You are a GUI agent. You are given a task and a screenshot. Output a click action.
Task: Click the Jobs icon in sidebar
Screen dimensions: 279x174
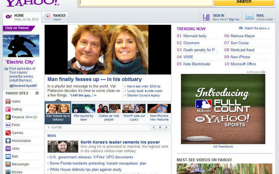click(8, 148)
